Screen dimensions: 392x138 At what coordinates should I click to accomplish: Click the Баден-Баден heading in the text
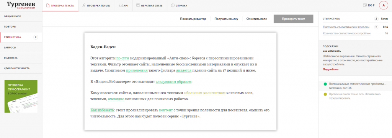tap(103, 47)
